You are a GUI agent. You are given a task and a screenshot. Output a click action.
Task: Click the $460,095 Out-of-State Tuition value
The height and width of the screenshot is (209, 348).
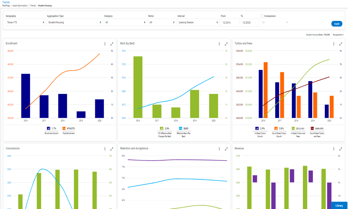click(320, 128)
